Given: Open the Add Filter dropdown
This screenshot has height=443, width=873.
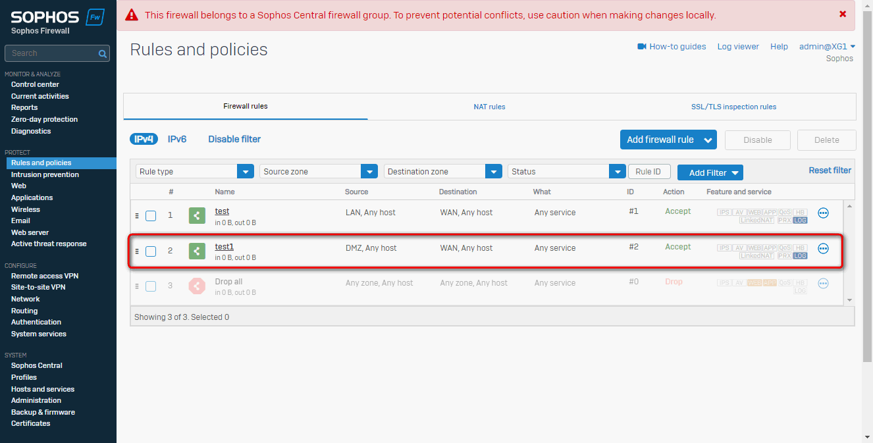Looking at the screenshot, I should (x=710, y=172).
